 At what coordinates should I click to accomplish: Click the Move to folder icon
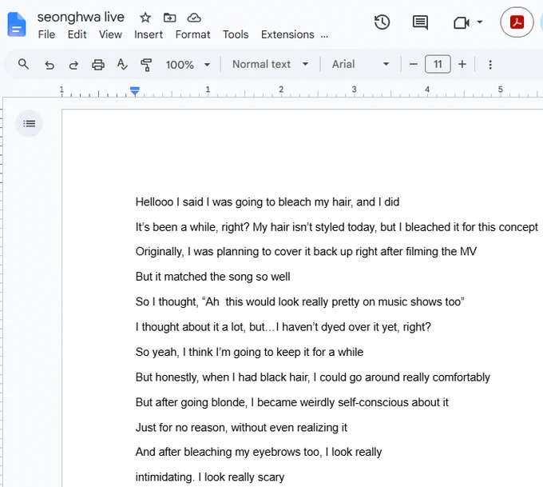click(169, 18)
